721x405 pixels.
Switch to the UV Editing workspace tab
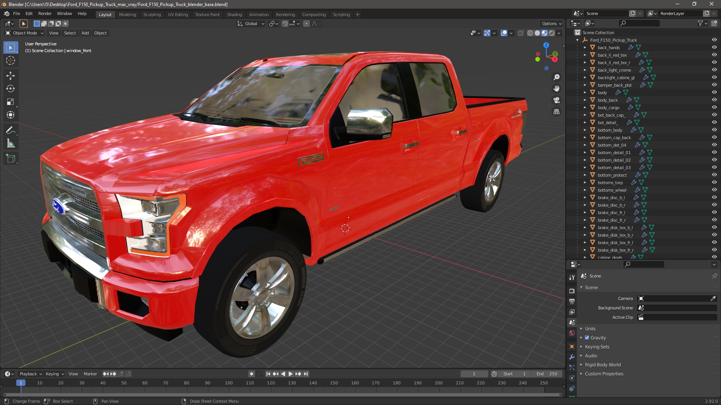[x=178, y=15]
